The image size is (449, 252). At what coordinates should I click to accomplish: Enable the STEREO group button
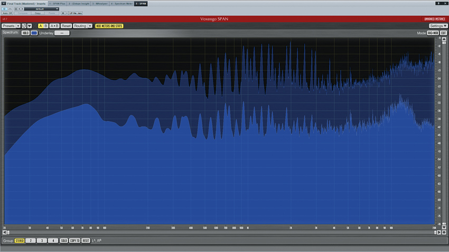coord(20,241)
